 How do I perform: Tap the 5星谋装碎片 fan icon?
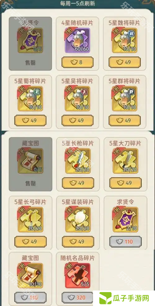click(x=78, y=220)
